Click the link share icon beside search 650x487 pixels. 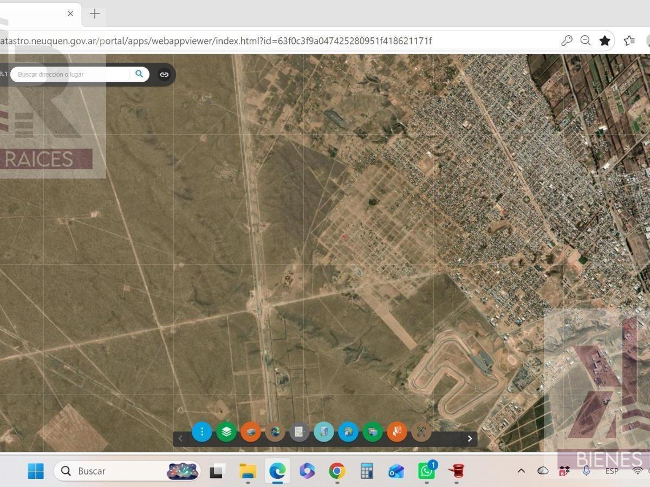tap(164, 75)
